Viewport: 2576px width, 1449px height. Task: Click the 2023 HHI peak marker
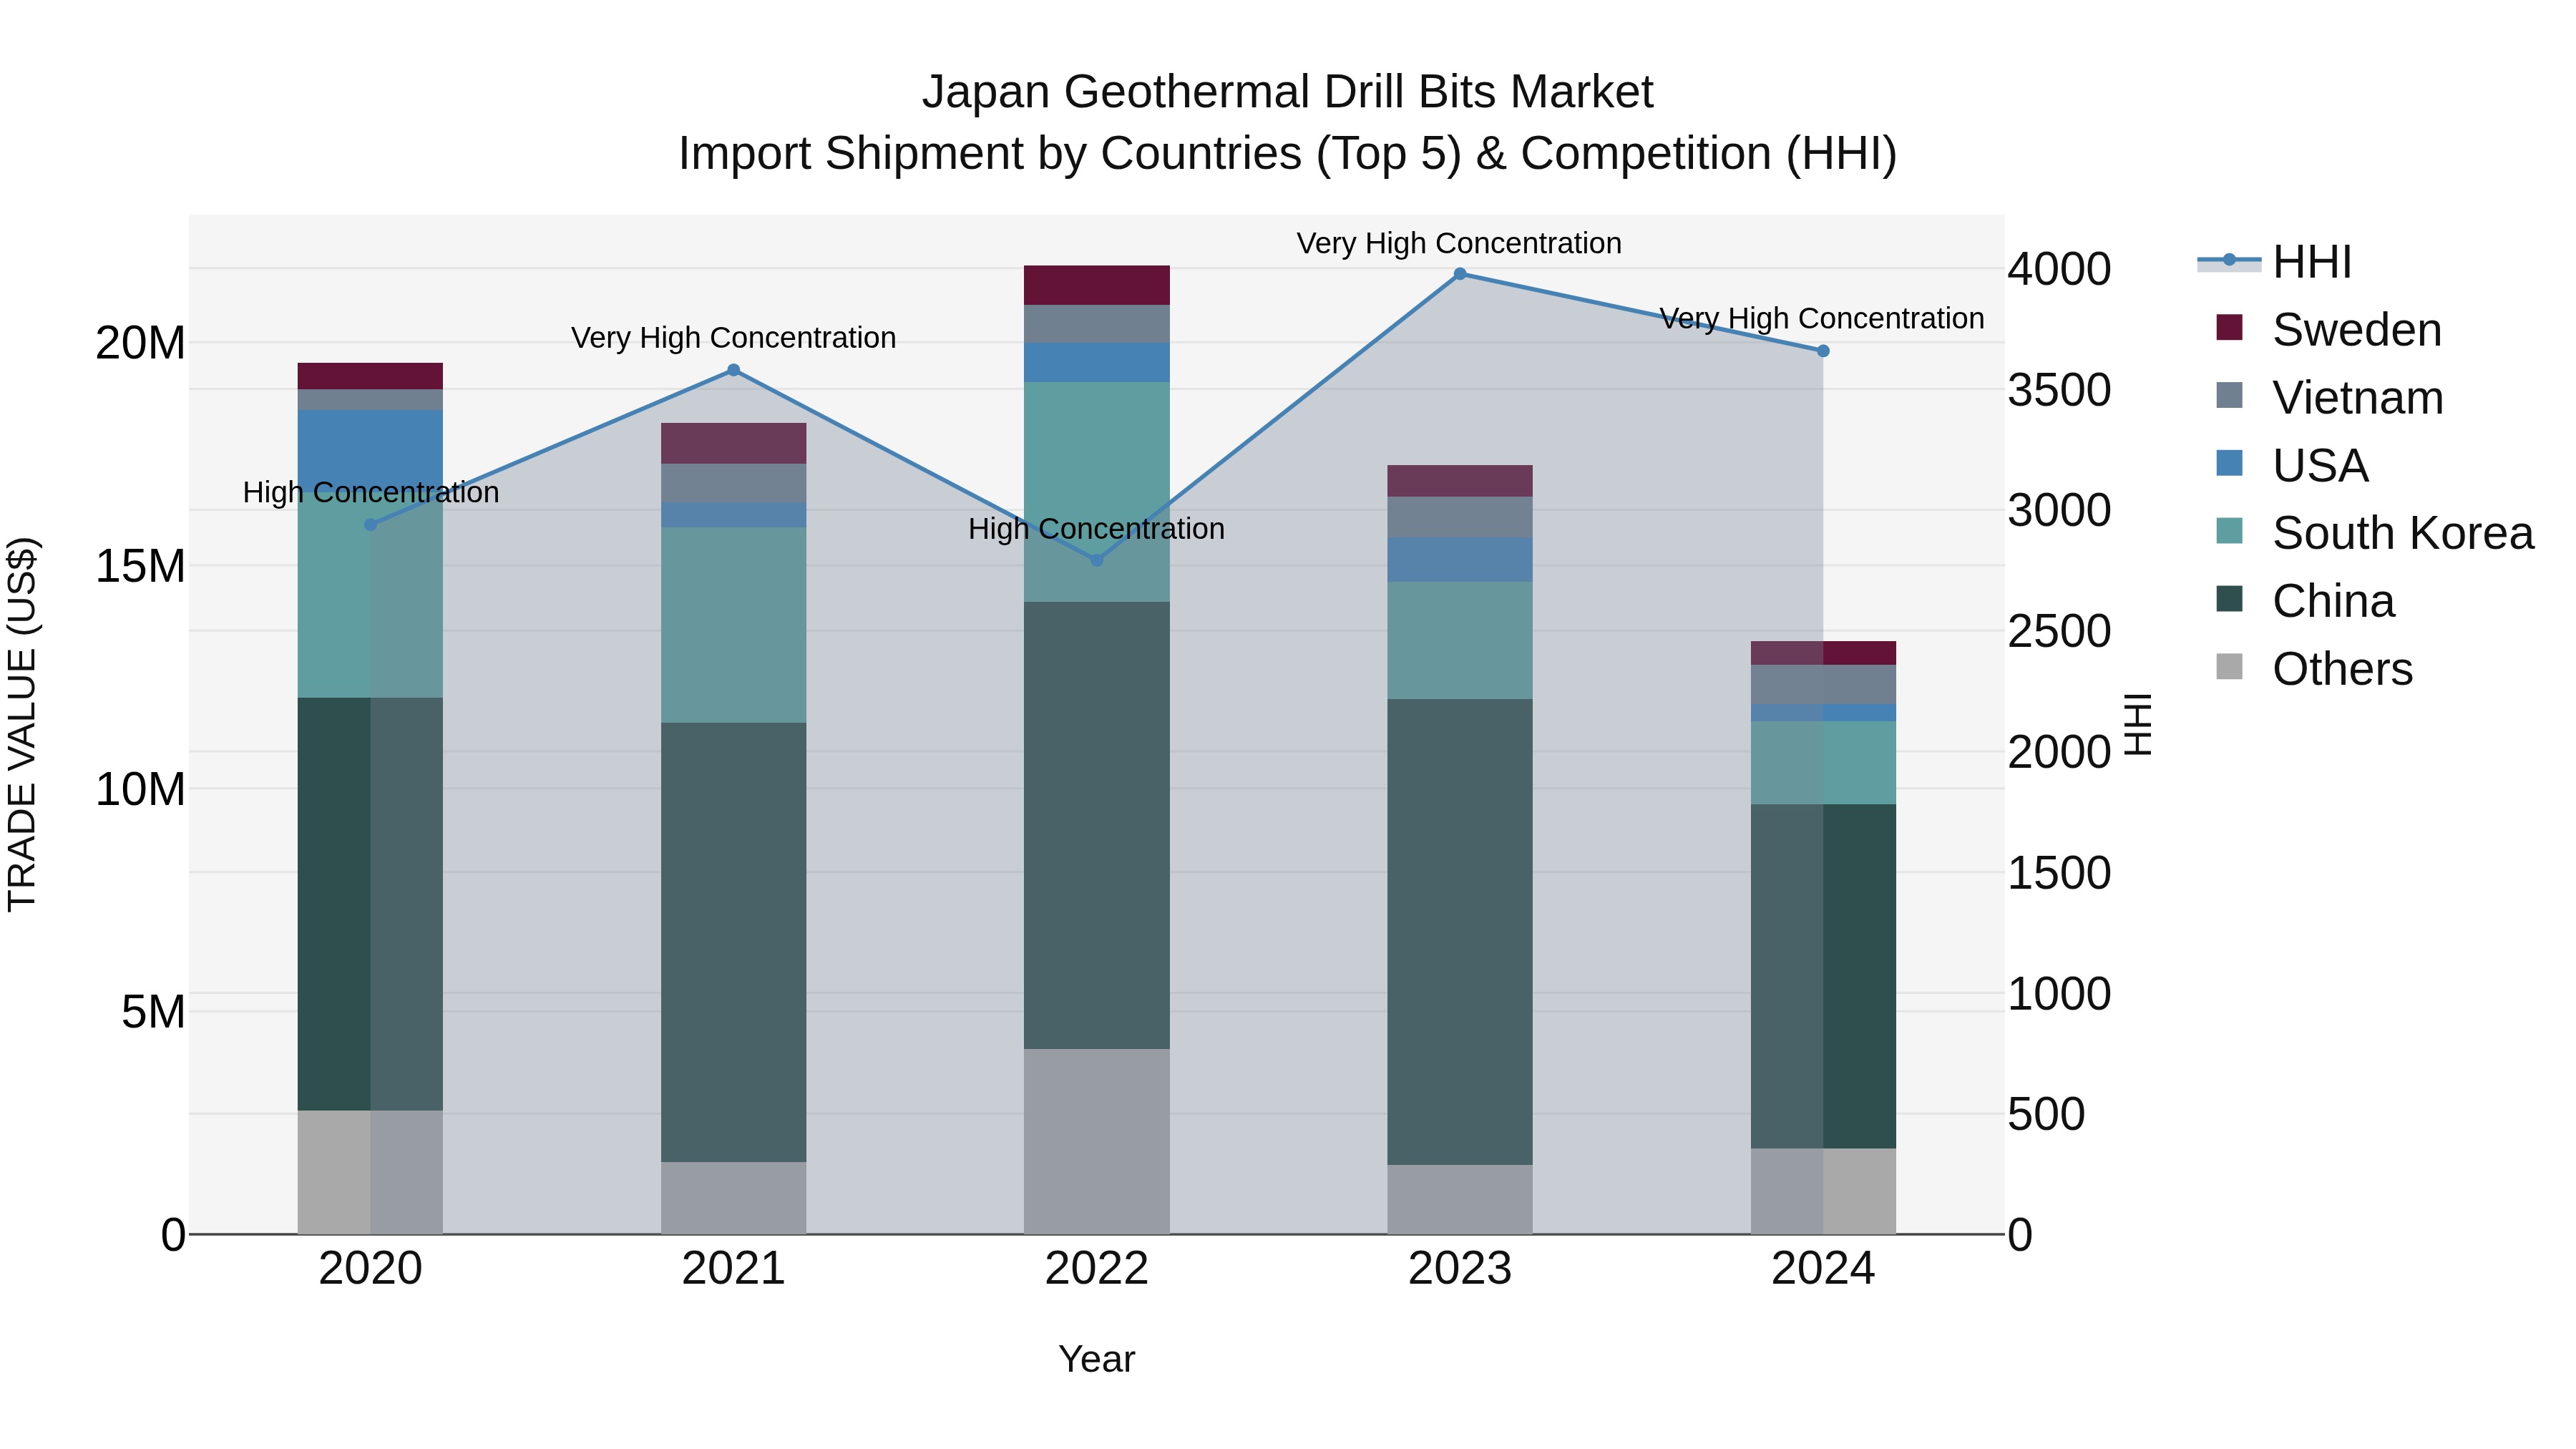point(1459,274)
